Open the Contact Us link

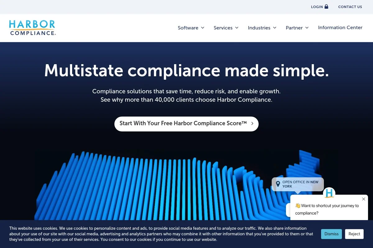tap(350, 7)
